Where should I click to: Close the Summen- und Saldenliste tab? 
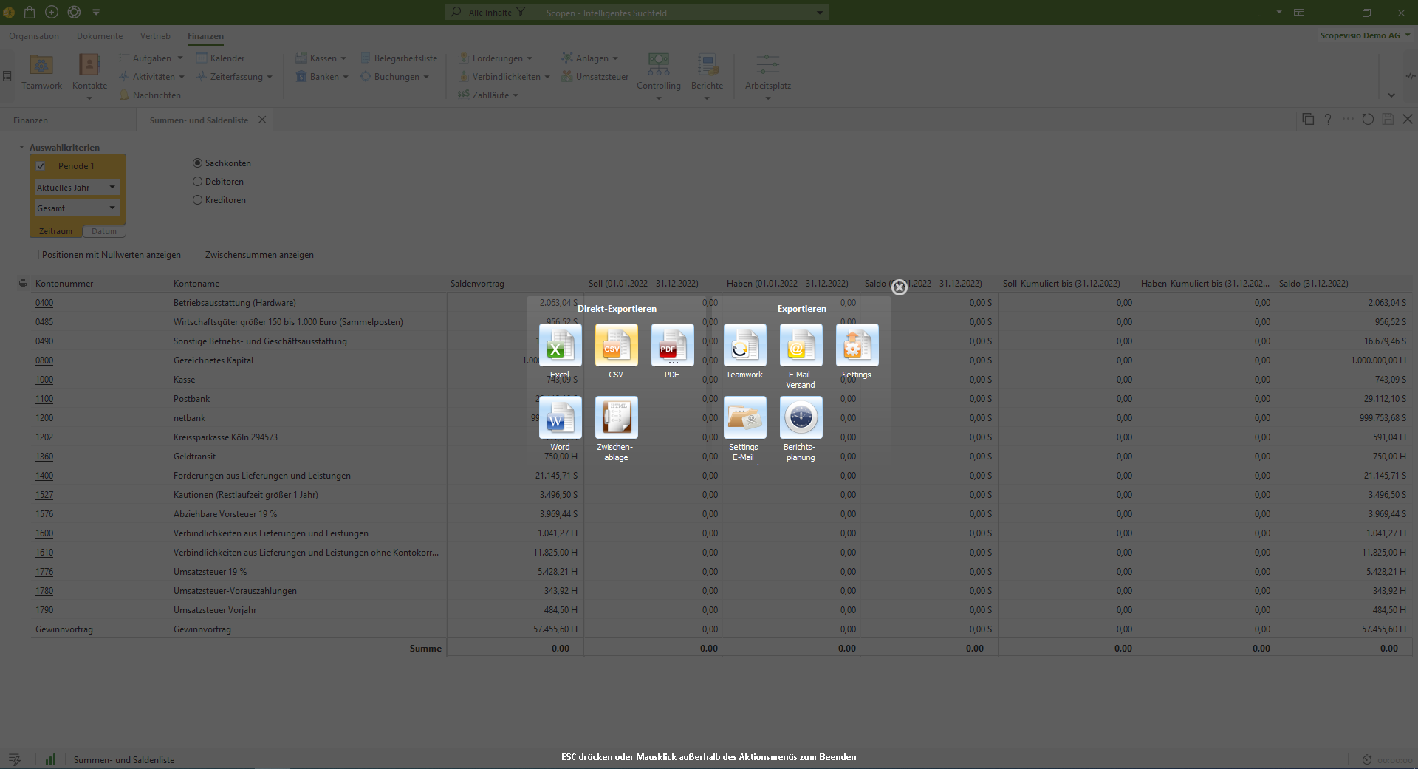pos(262,120)
